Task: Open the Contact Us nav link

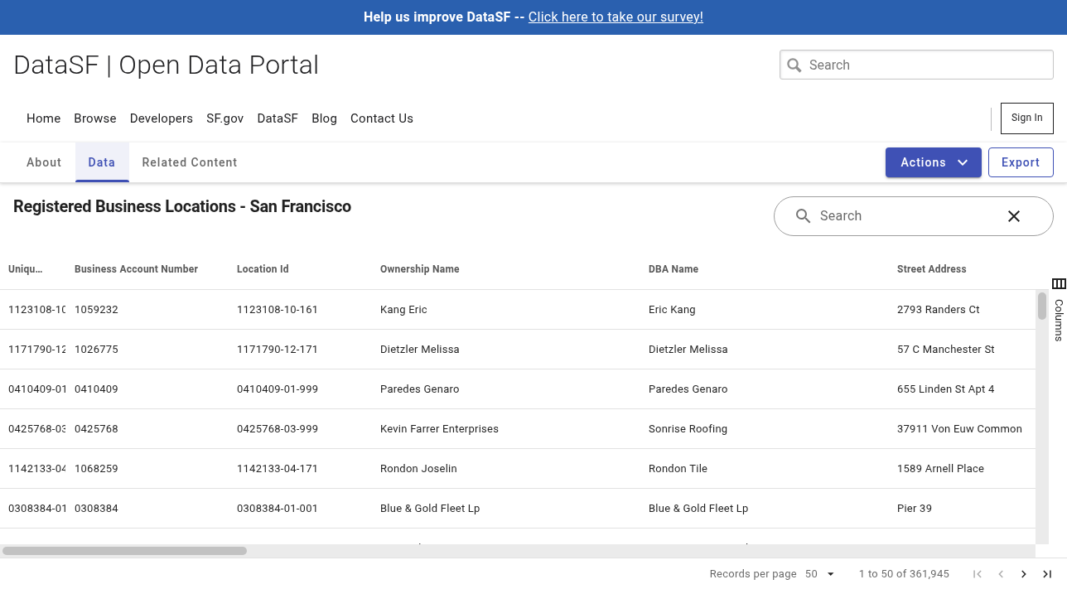Action: coord(382,118)
